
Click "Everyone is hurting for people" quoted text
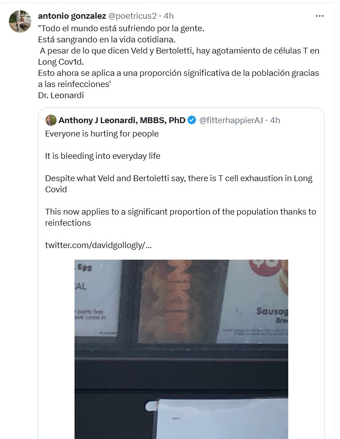click(102, 133)
